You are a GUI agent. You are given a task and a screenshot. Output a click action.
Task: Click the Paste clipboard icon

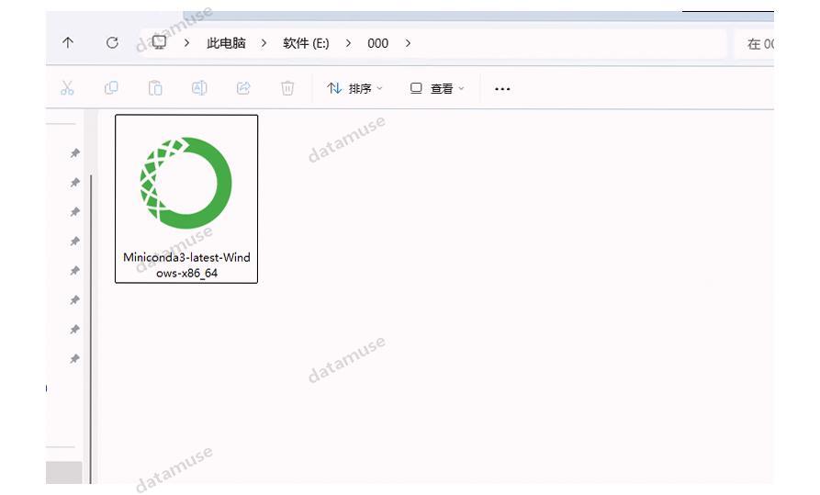pos(155,88)
